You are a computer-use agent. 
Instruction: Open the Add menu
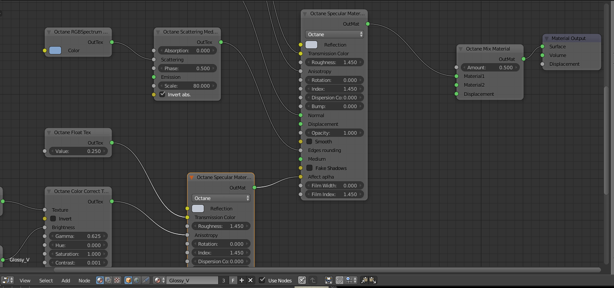65,280
